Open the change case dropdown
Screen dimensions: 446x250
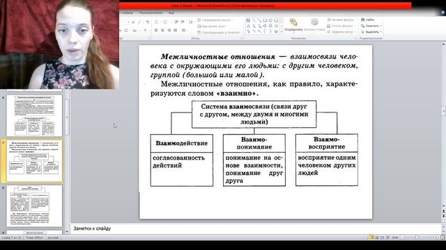point(135,30)
